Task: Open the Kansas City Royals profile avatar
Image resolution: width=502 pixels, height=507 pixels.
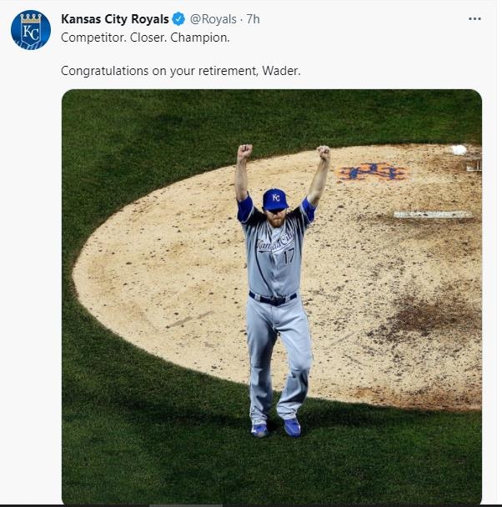Action: coord(31,30)
